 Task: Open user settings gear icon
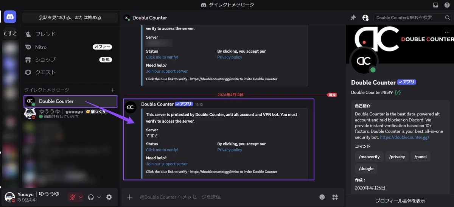109,197
